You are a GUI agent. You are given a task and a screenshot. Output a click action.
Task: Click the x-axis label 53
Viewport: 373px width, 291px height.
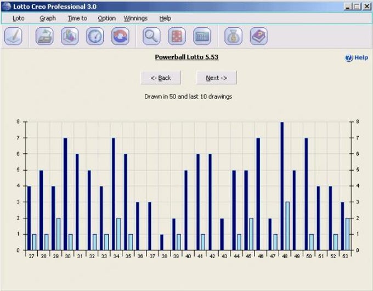pyautogui.click(x=345, y=257)
